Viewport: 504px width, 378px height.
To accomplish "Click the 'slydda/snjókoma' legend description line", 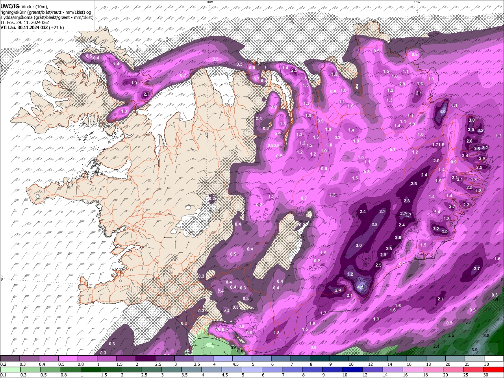I will 47,17.
